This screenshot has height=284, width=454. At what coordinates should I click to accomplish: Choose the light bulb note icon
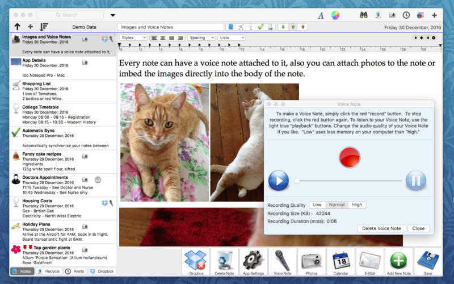(x=251, y=27)
